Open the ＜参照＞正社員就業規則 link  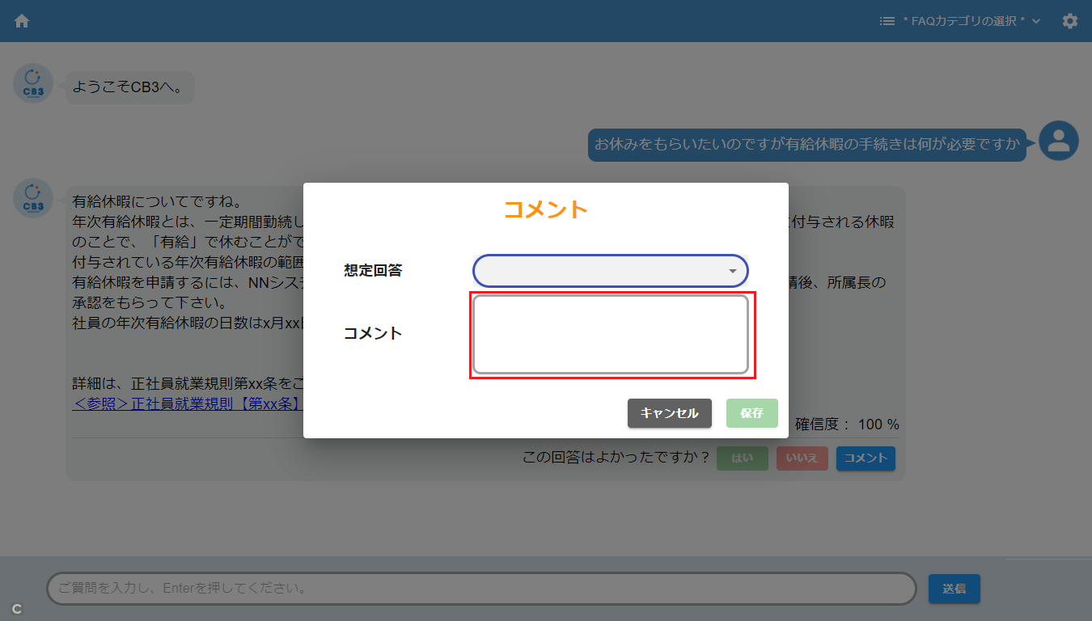click(186, 403)
